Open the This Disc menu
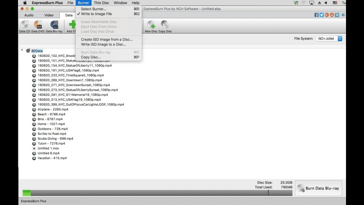Viewport: 364px width, 205px height. pyautogui.click(x=101, y=3)
